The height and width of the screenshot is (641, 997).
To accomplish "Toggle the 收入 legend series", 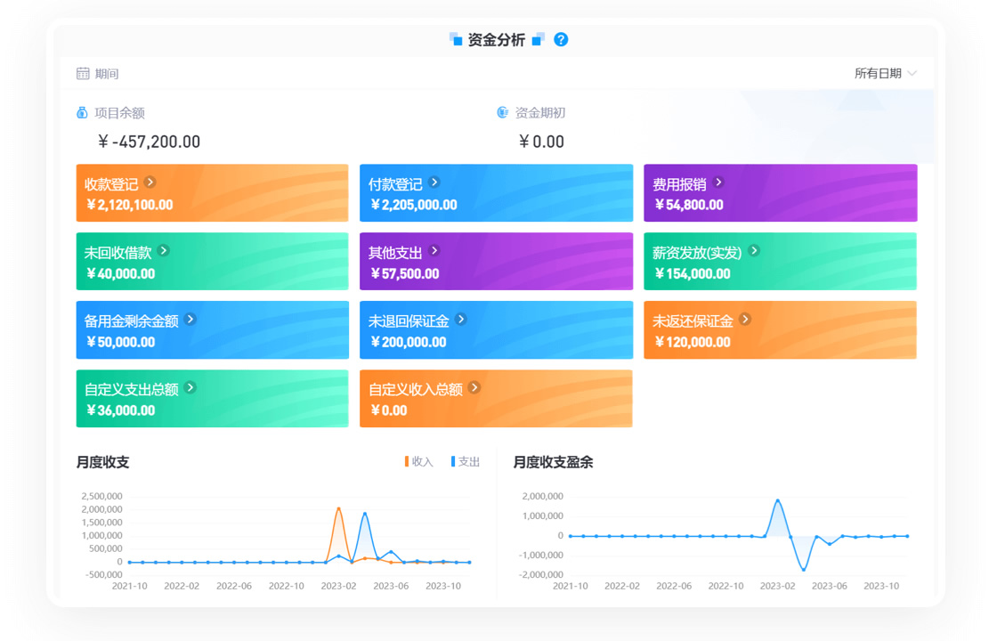I will coord(419,462).
